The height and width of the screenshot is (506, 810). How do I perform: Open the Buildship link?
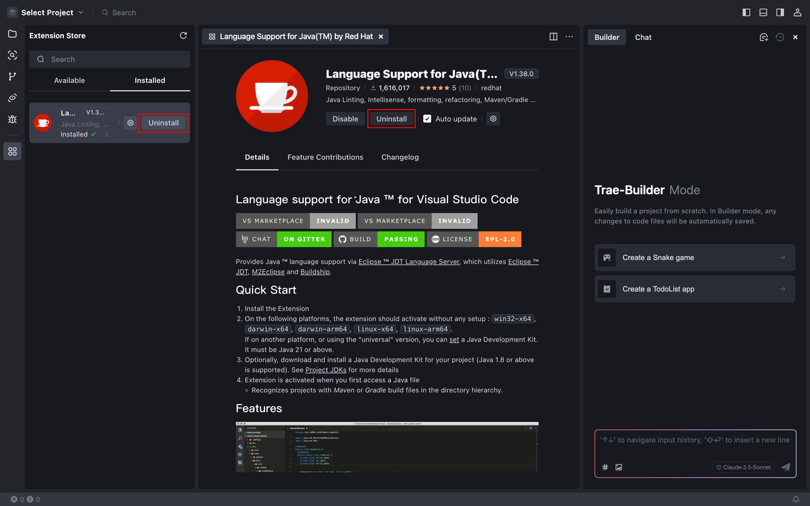[x=315, y=271]
